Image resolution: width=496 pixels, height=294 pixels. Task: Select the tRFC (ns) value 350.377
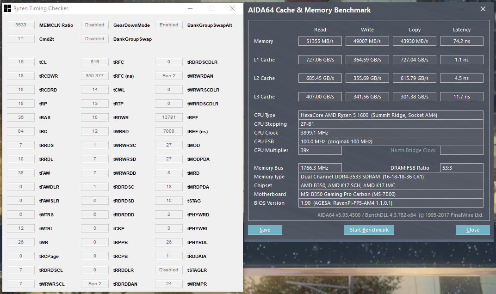point(95,76)
